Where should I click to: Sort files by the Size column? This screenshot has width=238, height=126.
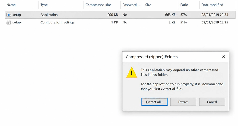148,5
